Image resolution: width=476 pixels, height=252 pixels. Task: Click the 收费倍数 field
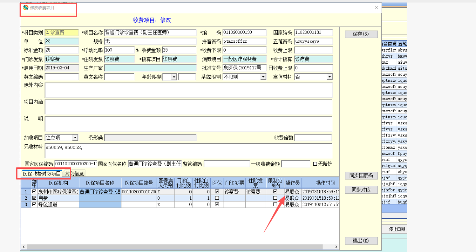pos(313,138)
